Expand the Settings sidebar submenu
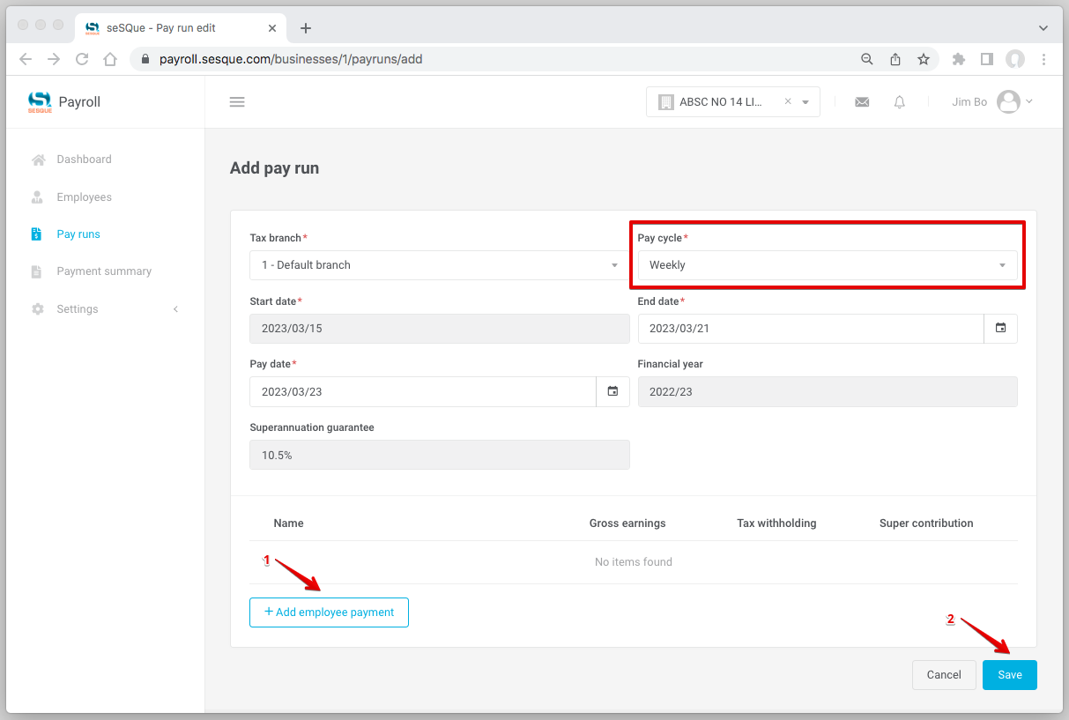1069x720 pixels. 105,309
